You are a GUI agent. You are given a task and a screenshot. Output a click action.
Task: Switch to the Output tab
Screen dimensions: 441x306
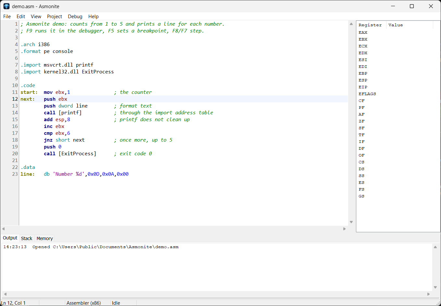[x=10, y=238]
